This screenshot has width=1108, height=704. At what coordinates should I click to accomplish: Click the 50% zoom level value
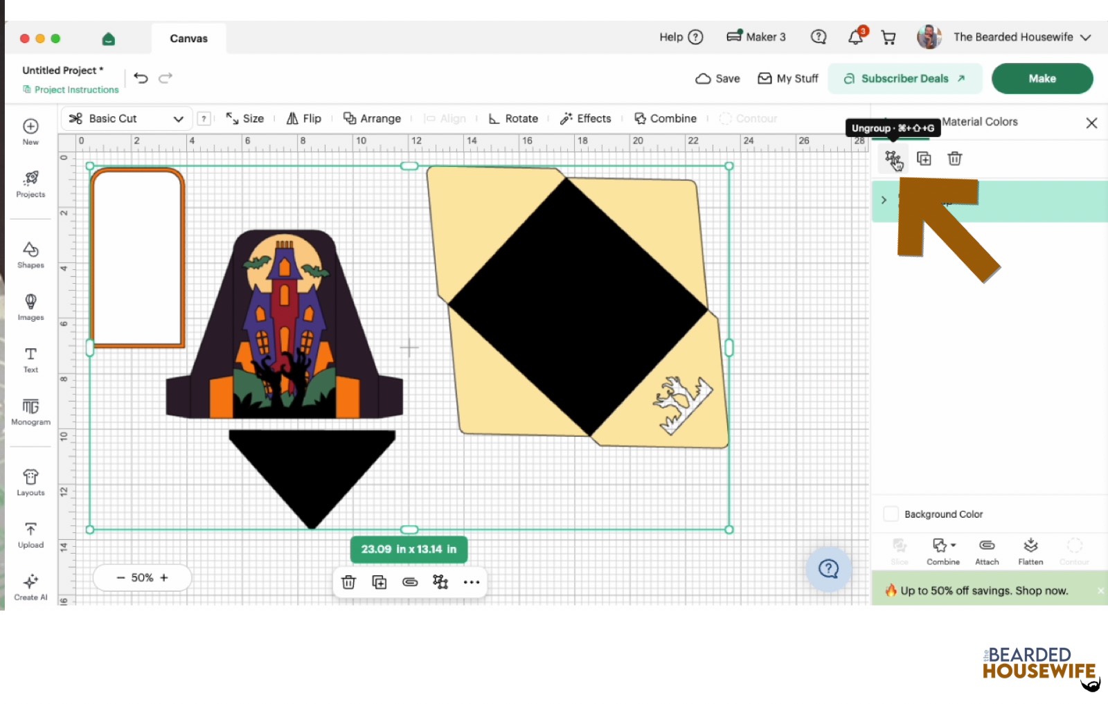[142, 578]
